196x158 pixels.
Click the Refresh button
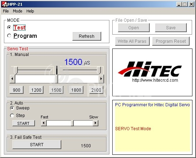(87, 36)
